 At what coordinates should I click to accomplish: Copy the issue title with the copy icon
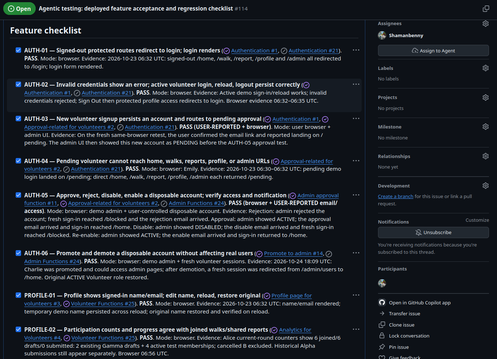click(x=486, y=9)
